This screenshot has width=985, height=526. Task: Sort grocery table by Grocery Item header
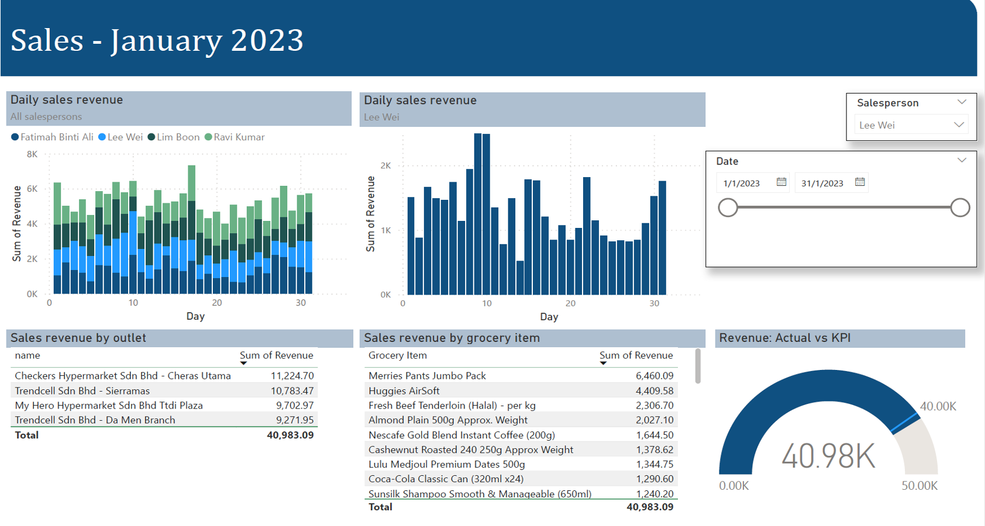click(397, 355)
